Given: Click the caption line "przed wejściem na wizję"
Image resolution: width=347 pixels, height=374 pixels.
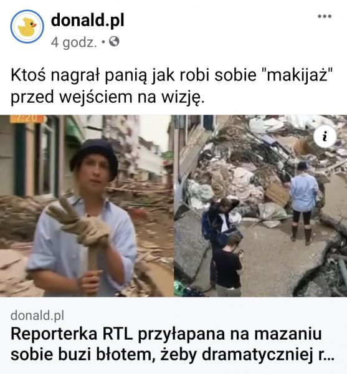Looking at the screenshot, I should coord(108,97).
